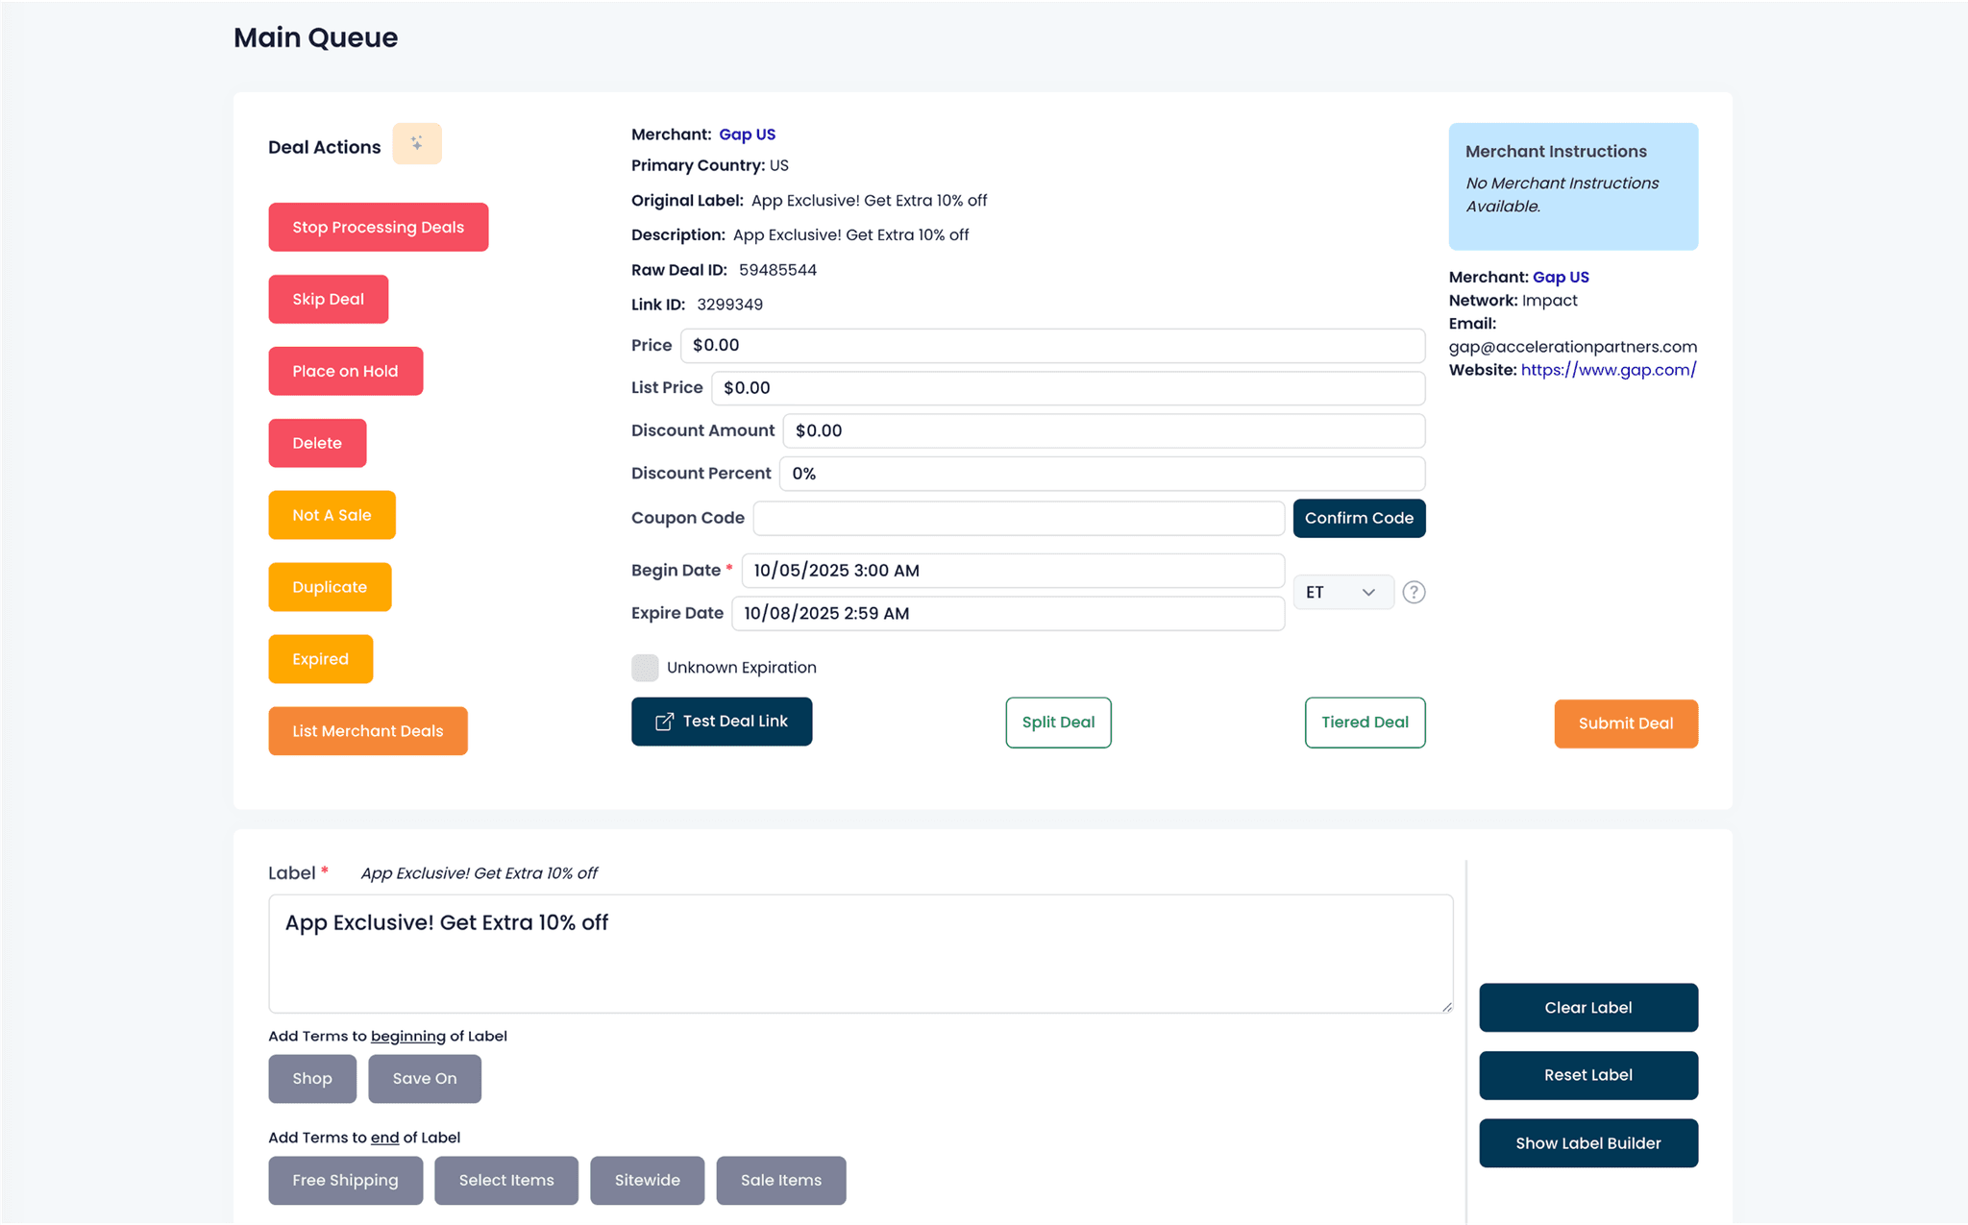
Task: Open the ET timezone dropdown
Action: (x=1343, y=592)
